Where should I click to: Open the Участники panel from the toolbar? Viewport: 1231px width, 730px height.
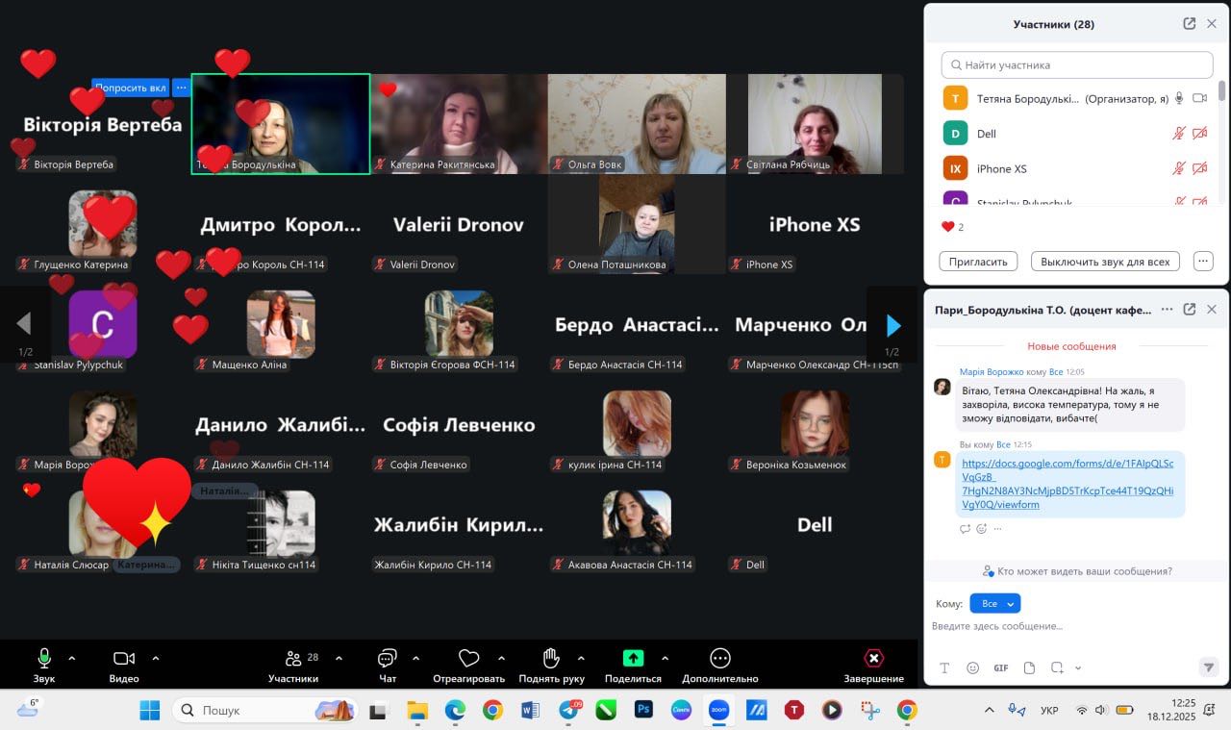coord(293,659)
